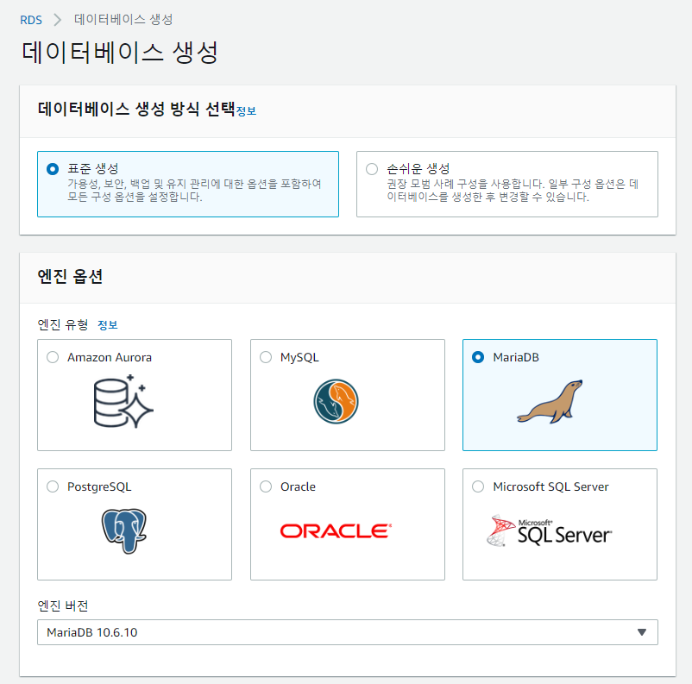Viewport: 692px width, 684px height.
Task: Choose the MySQL engine radio button
Action: (x=266, y=357)
